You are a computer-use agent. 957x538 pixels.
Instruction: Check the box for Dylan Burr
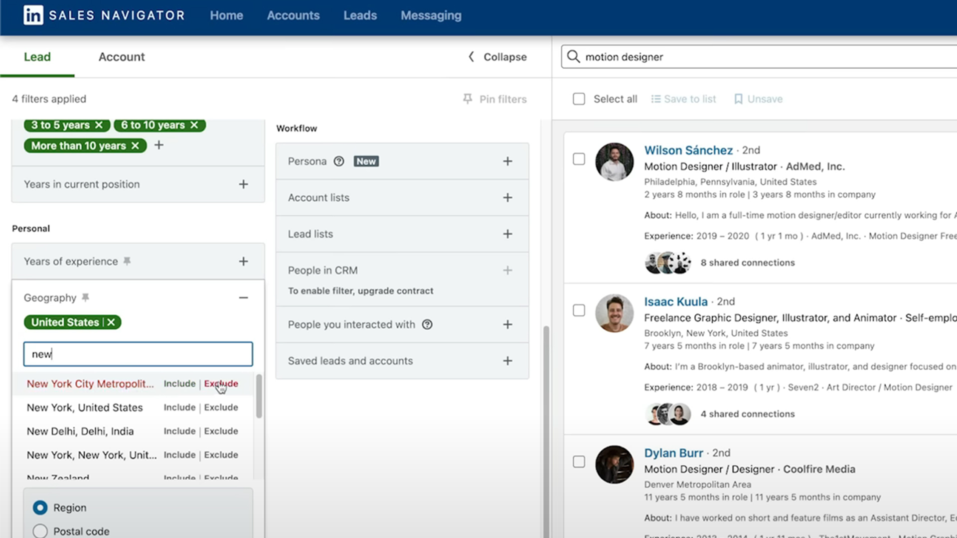579,462
